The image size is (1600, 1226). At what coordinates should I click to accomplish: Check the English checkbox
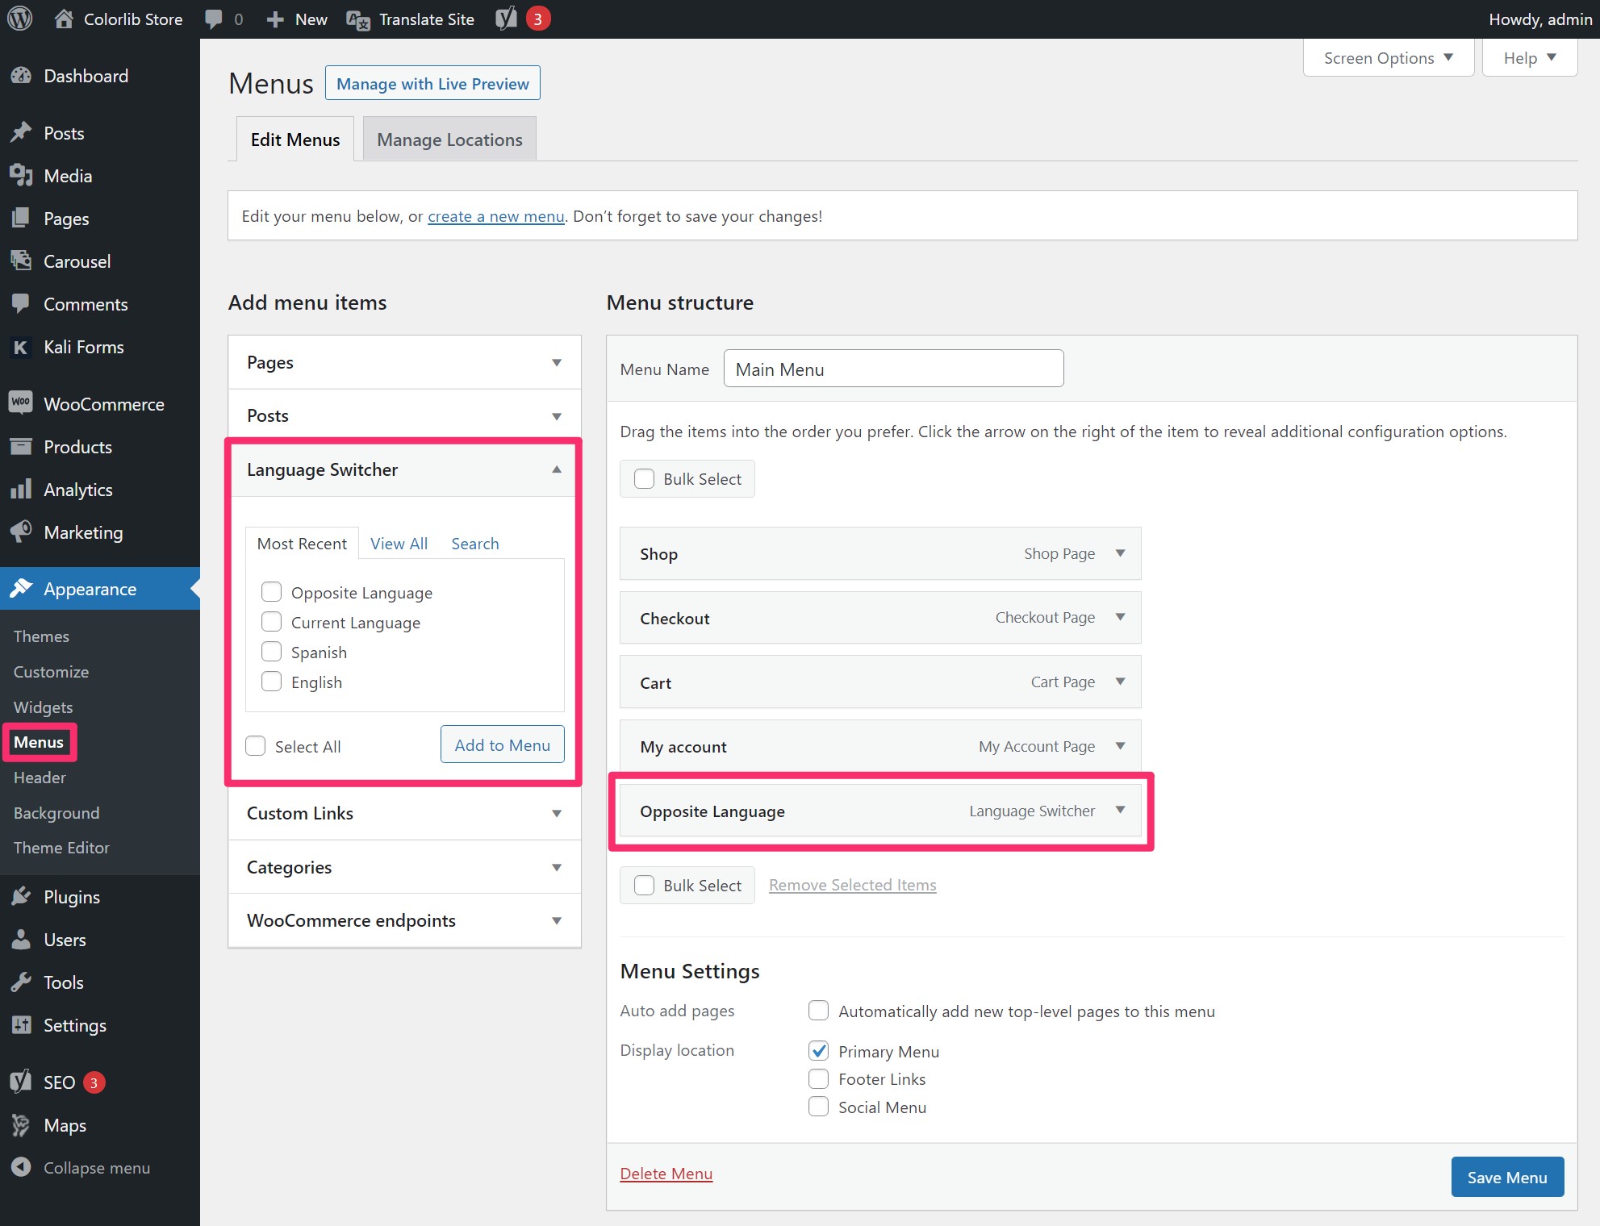[x=272, y=682]
